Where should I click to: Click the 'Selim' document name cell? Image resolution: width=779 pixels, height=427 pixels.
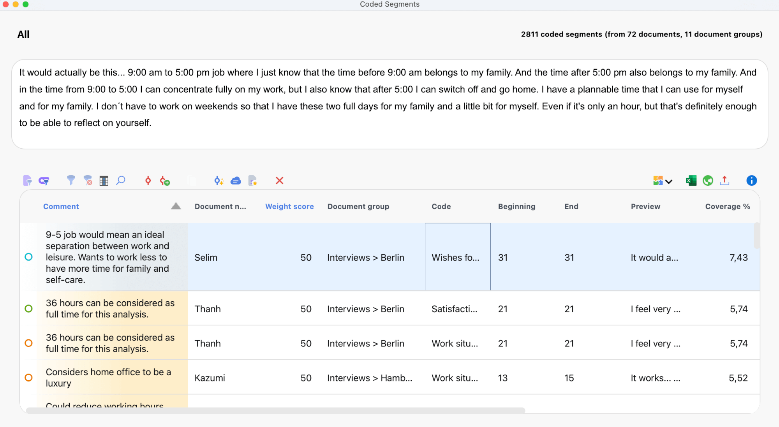pos(206,257)
